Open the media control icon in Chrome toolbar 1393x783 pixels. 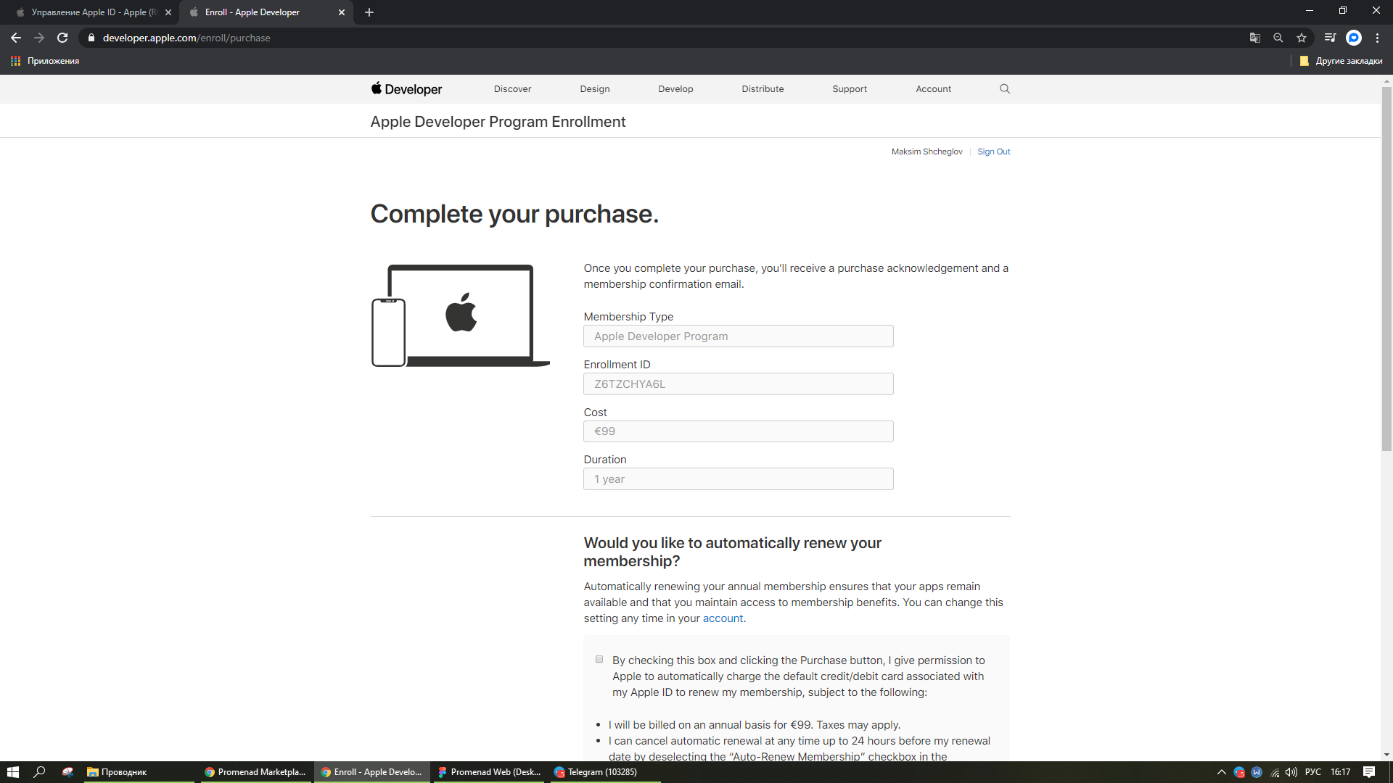[x=1329, y=38]
